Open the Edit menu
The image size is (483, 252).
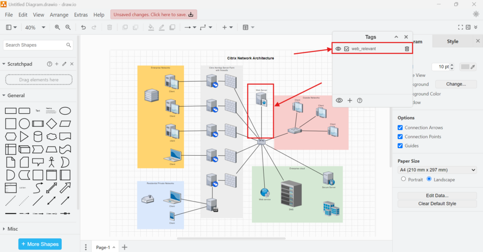click(23, 15)
